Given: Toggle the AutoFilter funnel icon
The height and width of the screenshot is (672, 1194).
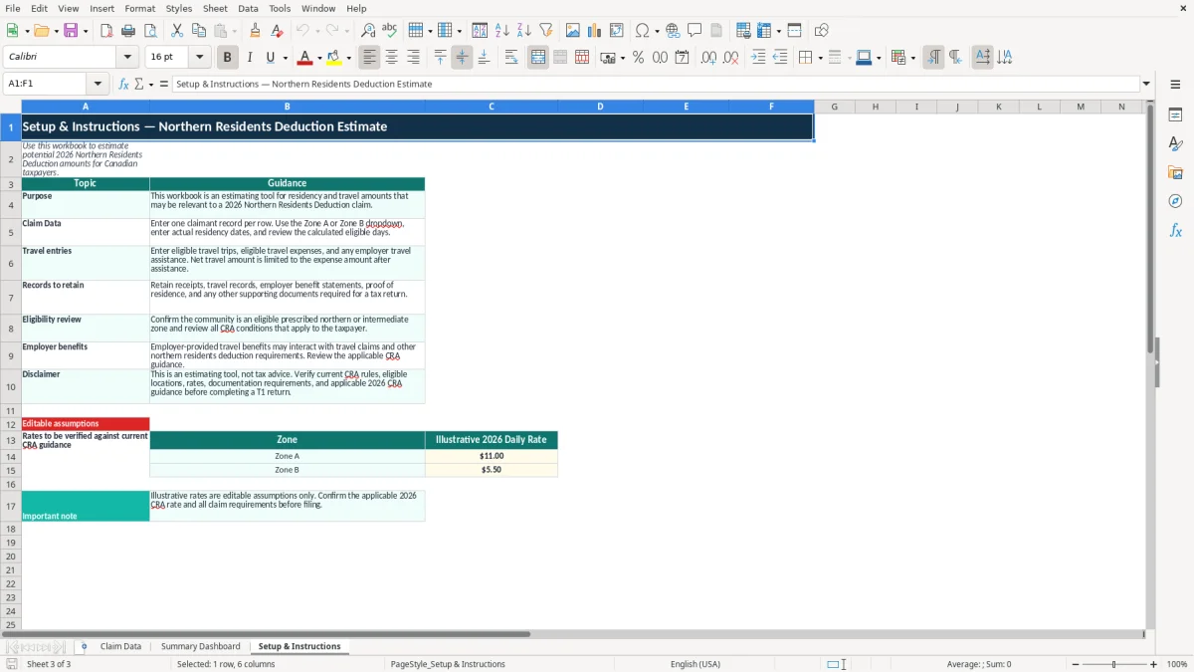Looking at the screenshot, I should click(x=545, y=31).
